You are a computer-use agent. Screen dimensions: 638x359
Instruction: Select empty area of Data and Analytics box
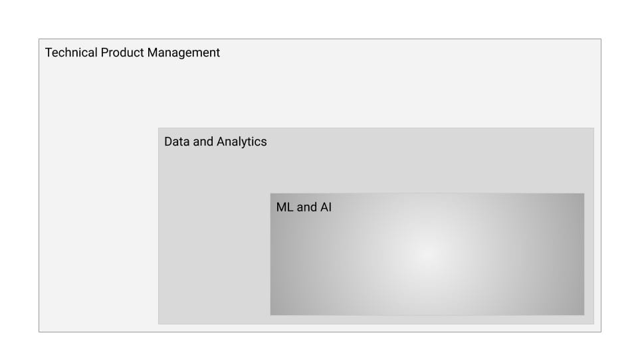(213, 253)
